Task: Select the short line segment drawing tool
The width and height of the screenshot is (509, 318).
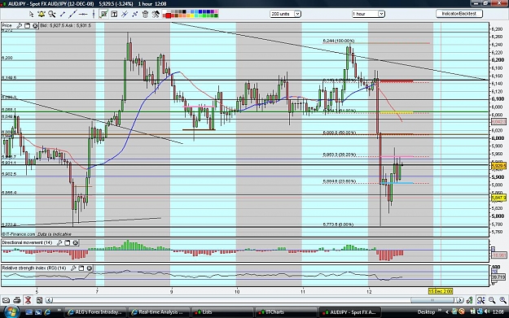Action: click(x=63, y=14)
